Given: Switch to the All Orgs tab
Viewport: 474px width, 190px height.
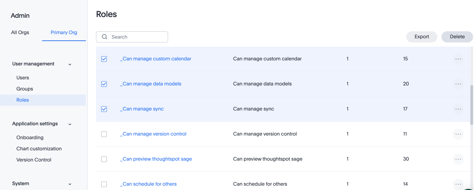Looking at the screenshot, I should (20, 32).
